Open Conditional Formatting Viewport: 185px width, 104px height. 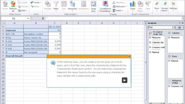point(105,6)
